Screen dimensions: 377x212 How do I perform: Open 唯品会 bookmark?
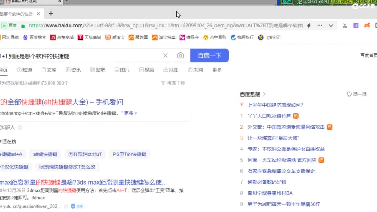tap(189, 37)
